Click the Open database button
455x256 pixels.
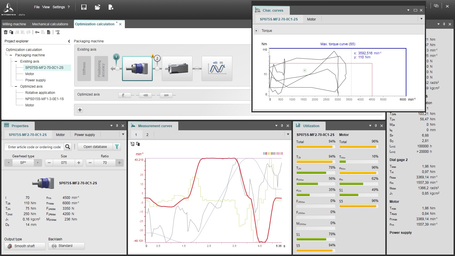(95, 146)
